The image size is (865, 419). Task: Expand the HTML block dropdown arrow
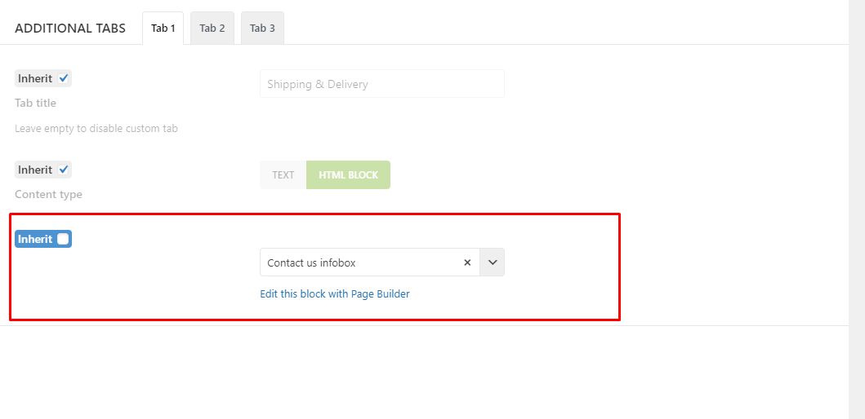click(x=493, y=262)
